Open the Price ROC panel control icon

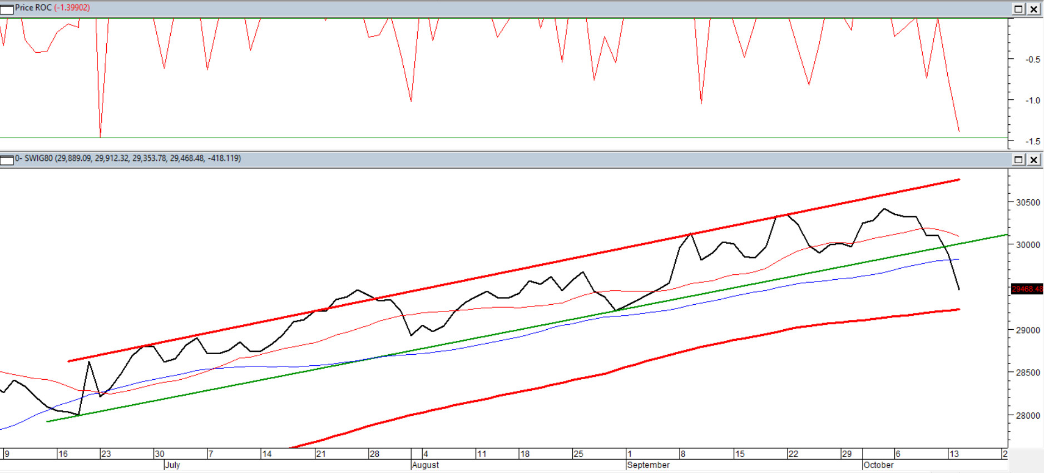7,9
